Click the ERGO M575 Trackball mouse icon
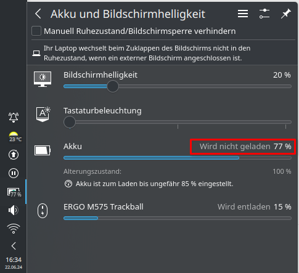Image resolution: width=299 pixels, height=273 pixels. 43,211
